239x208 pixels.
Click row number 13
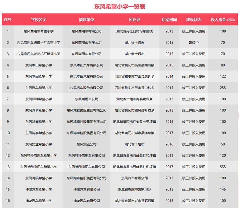point(8,167)
